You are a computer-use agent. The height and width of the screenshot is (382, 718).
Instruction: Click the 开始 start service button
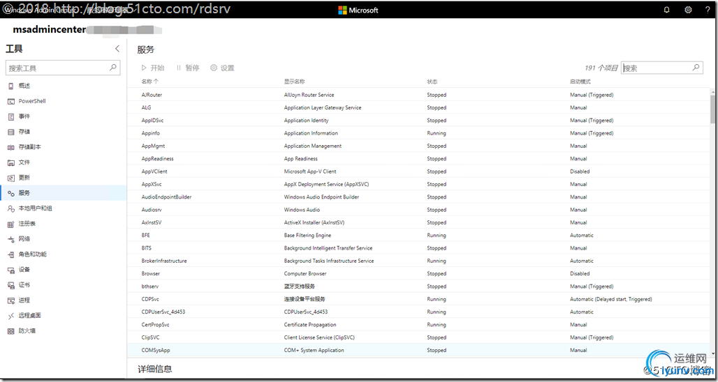point(153,68)
